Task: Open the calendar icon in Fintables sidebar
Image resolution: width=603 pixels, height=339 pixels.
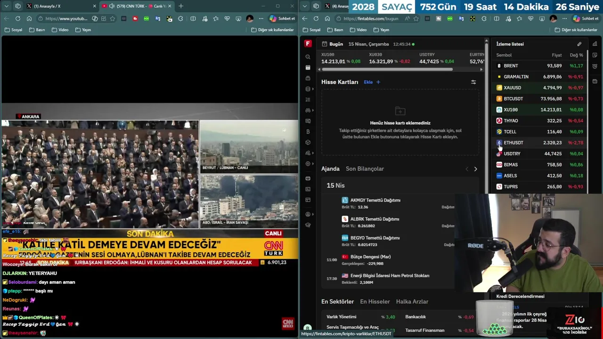Action: tap(308, 67)
